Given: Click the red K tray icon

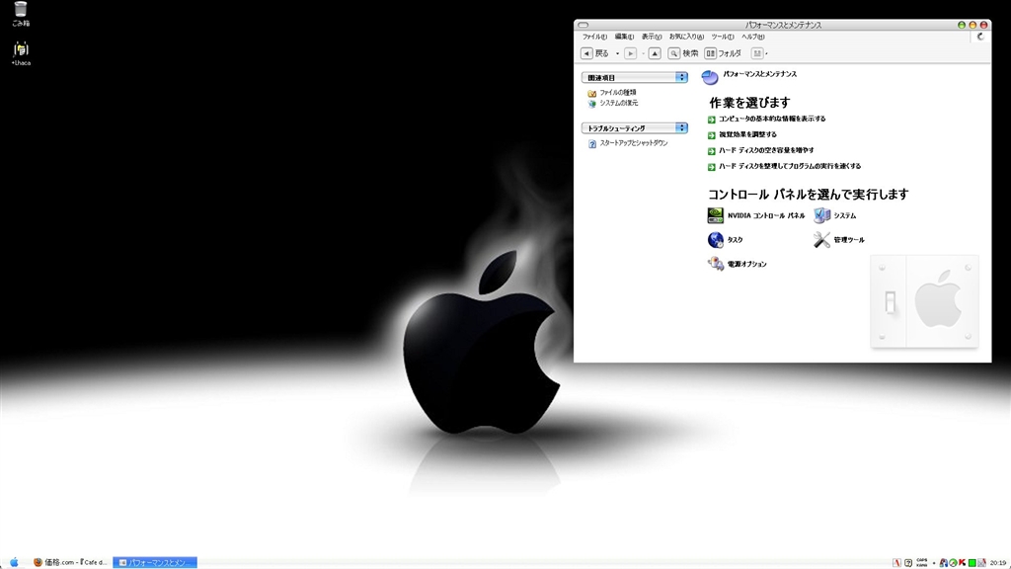Looking at the screenshot, I should (x=963, y=562).
